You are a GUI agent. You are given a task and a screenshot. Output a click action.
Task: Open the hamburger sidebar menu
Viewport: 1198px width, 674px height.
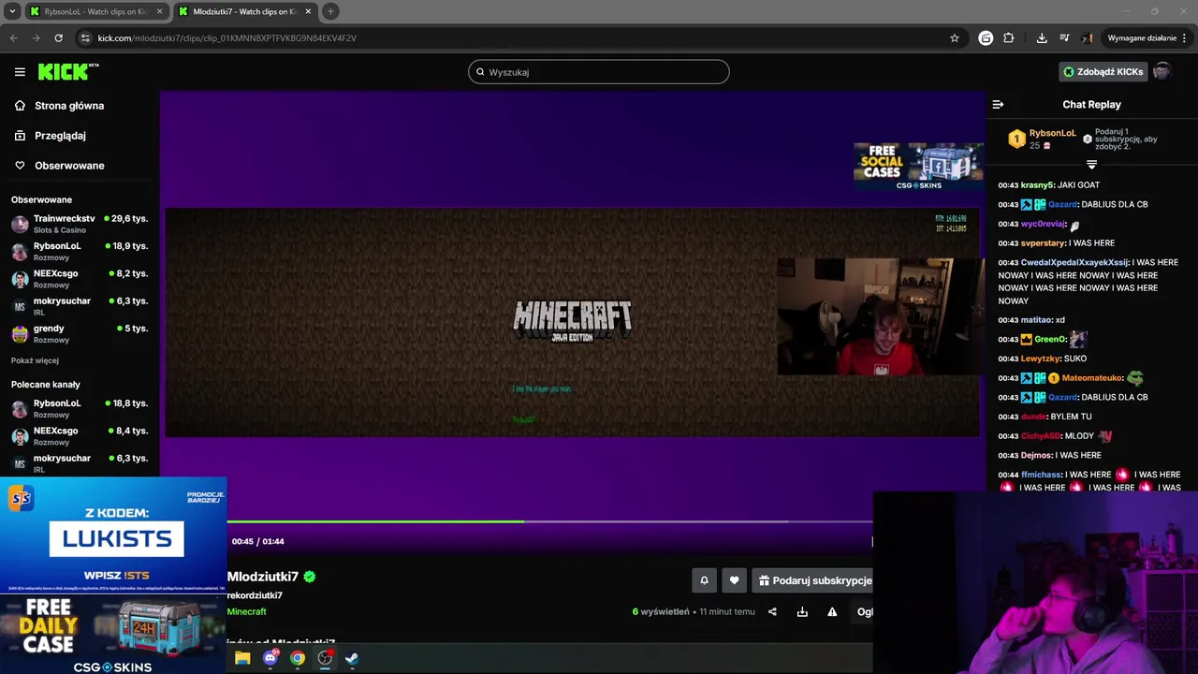[20, 72]
